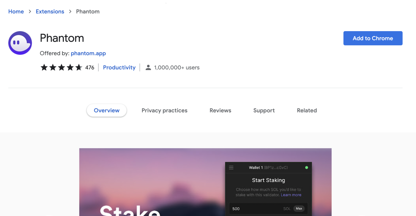Go to Home in the breadcrumb
416x216 pixels.
[x=16, y=12]
